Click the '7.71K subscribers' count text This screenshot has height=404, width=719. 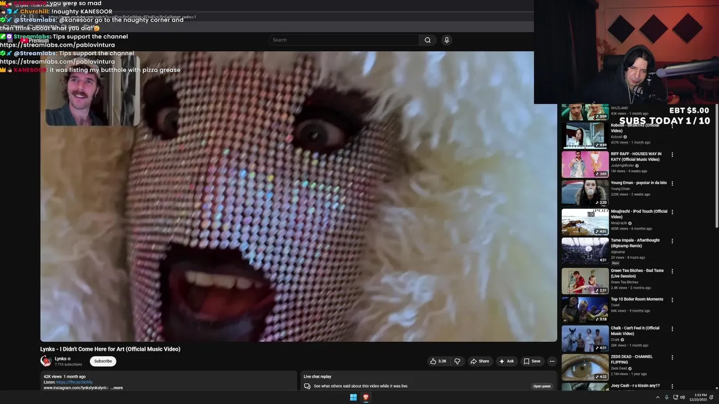(x=68, y=365)
